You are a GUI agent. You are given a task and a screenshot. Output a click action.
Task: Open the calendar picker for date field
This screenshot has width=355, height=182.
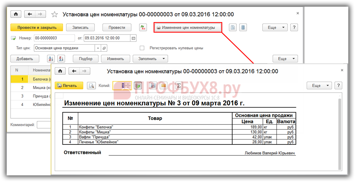133,38
